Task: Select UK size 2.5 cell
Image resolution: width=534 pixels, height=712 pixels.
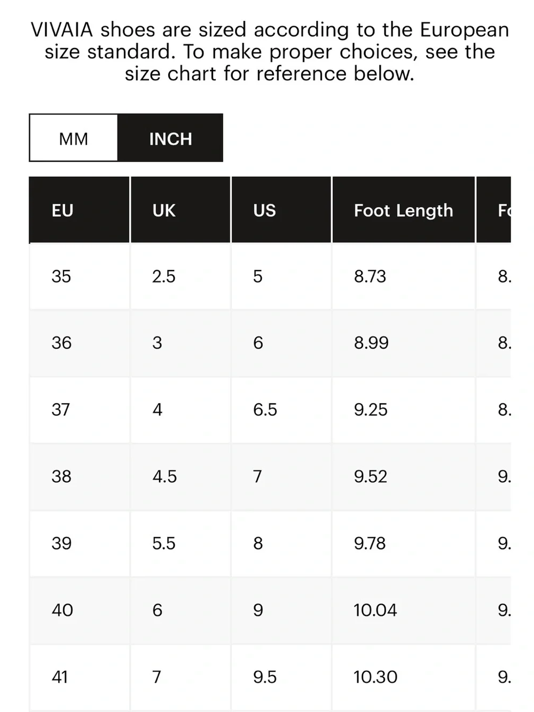Action: click(x=180, y=276)
